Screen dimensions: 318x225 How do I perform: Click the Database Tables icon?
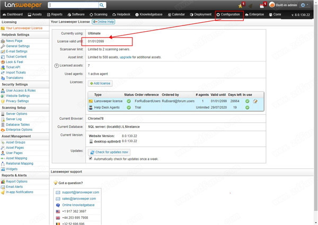click(3, 124)
